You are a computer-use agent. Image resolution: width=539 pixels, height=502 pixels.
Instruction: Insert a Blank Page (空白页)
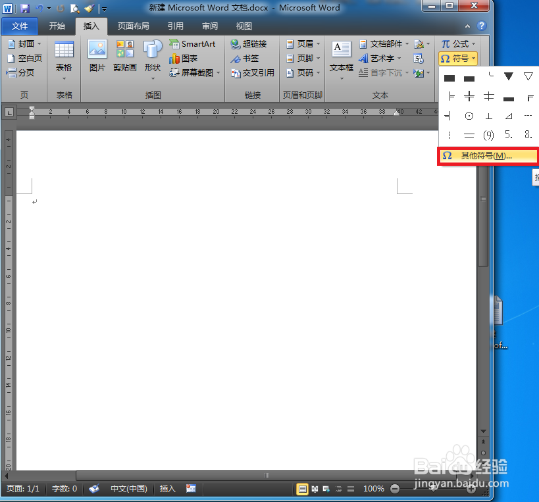click(x=25, y=59)
